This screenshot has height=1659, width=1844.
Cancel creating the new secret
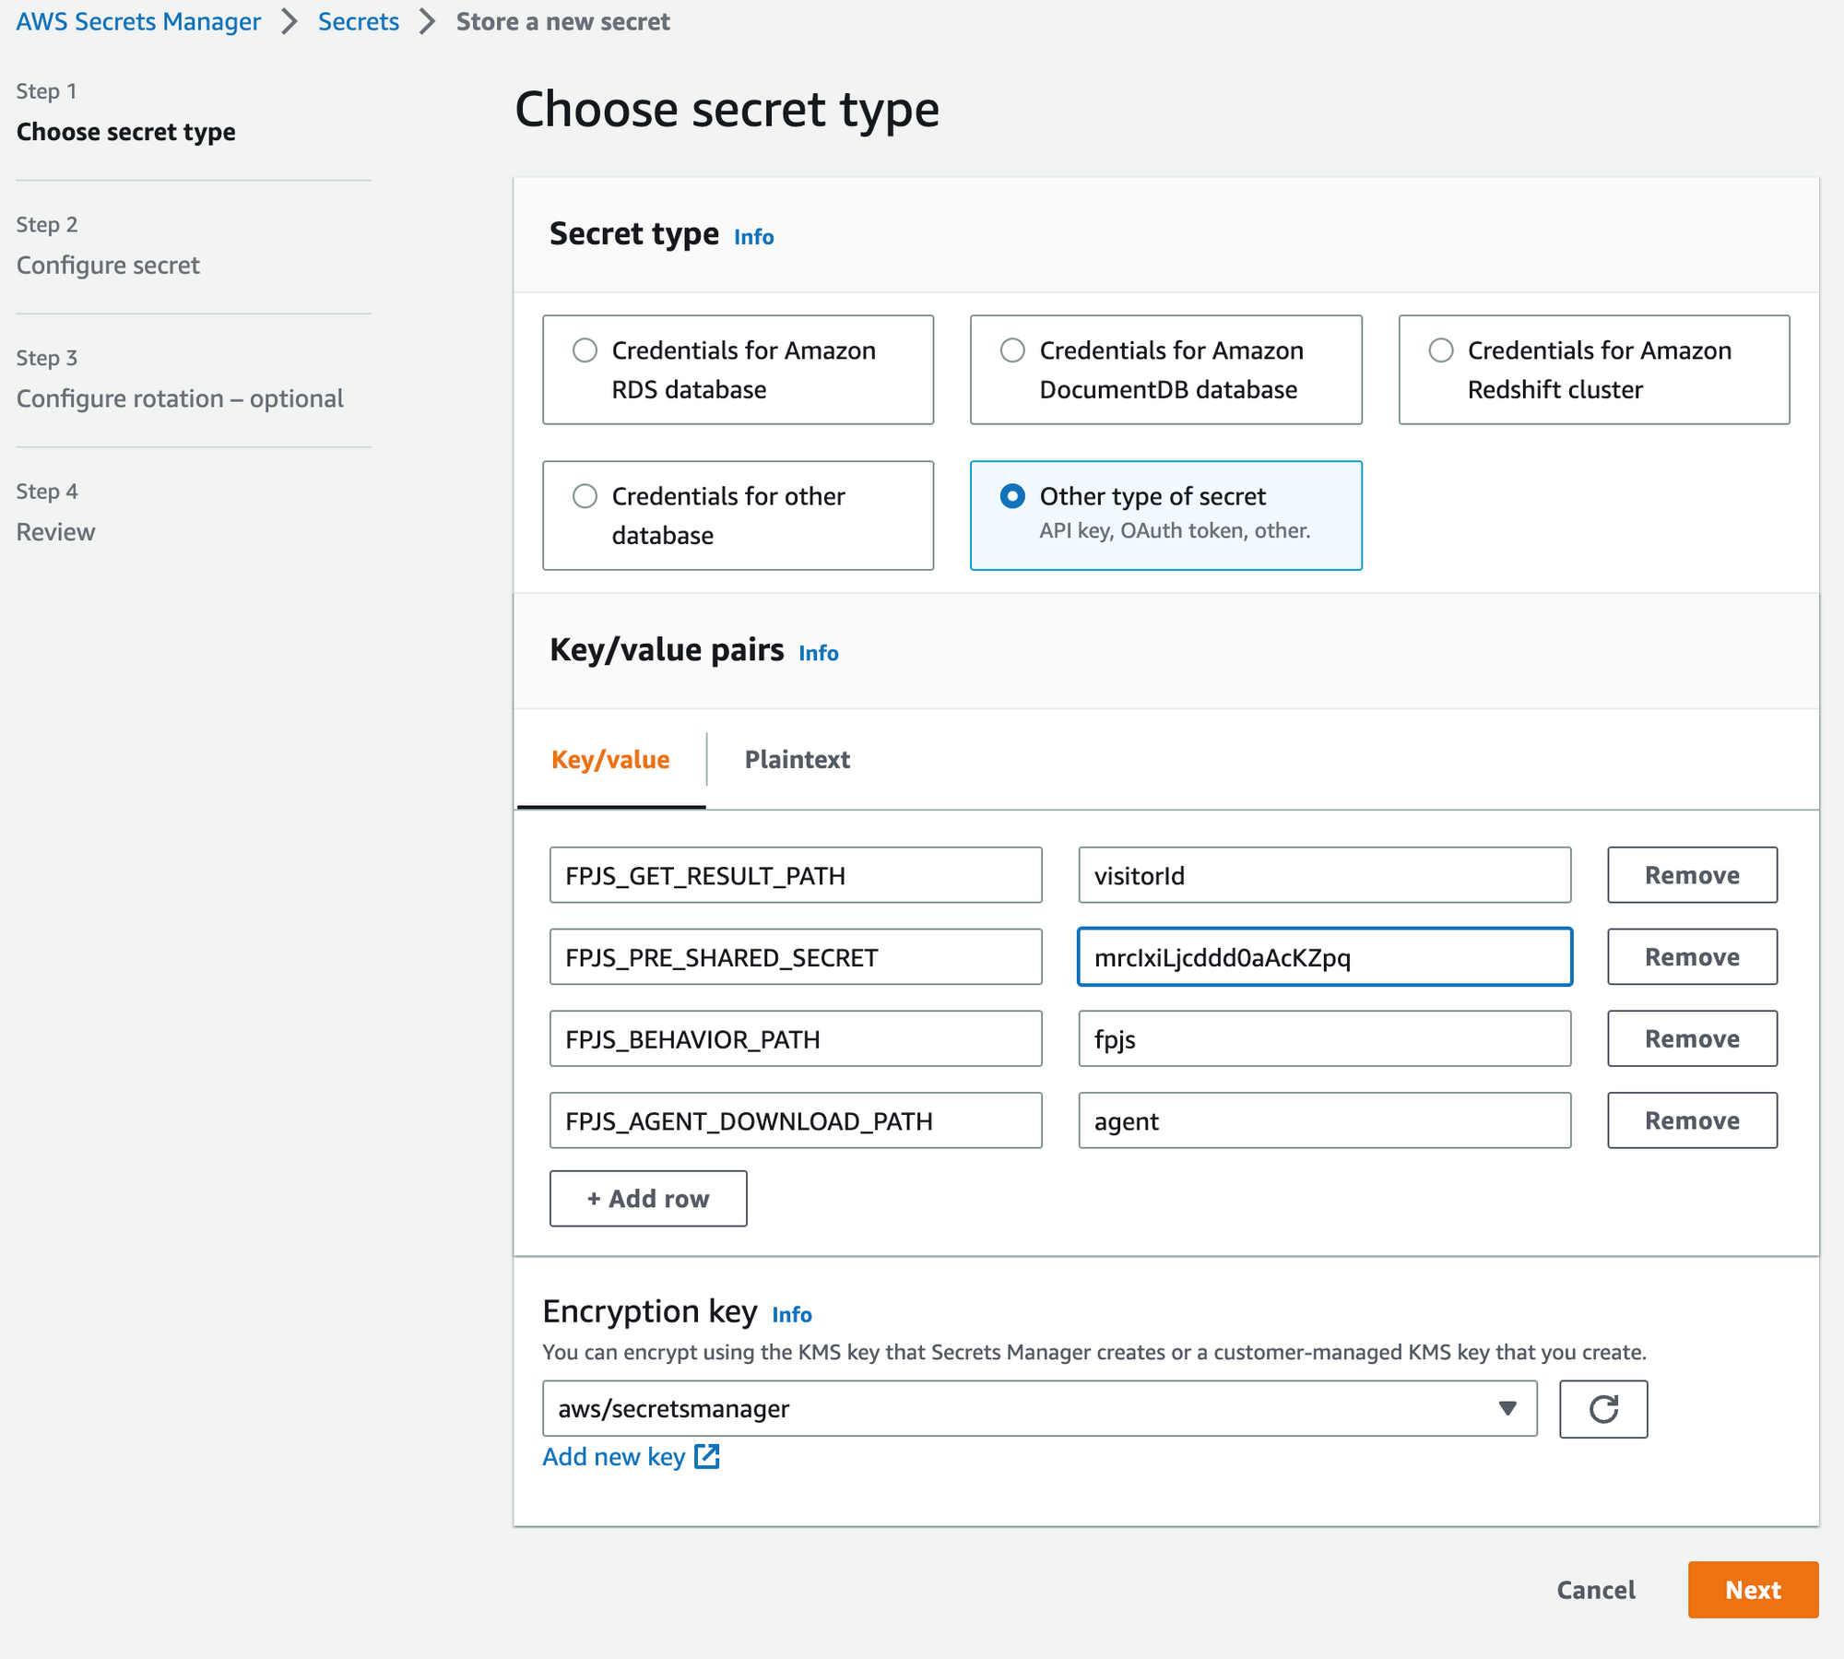pyautogui.click(x=1595, y=1590)
